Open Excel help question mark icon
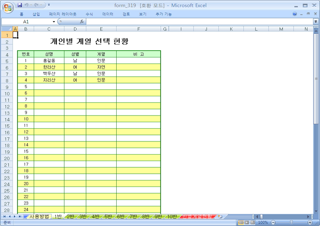The height and width of the screenshot is (226, 320). tap(295, 14)
